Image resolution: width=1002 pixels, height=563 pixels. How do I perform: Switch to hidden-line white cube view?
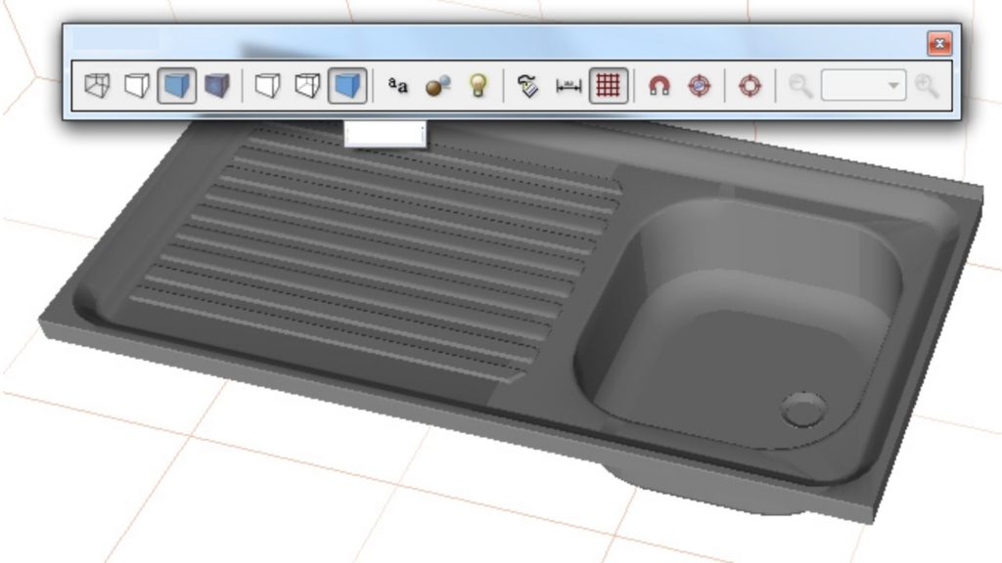pyautogui.click(x=137, y=86)
